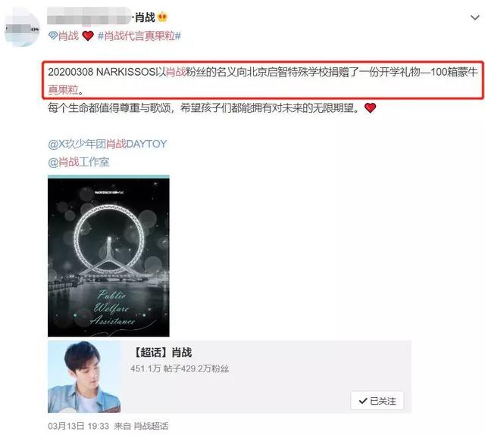Open mention @肖战工作室
The width and height of the screenshot is (485, 435).
[x=79, y=162]
